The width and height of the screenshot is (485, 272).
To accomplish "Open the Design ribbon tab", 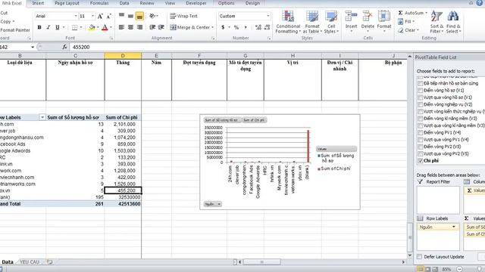I will click(x=252, y=3).
